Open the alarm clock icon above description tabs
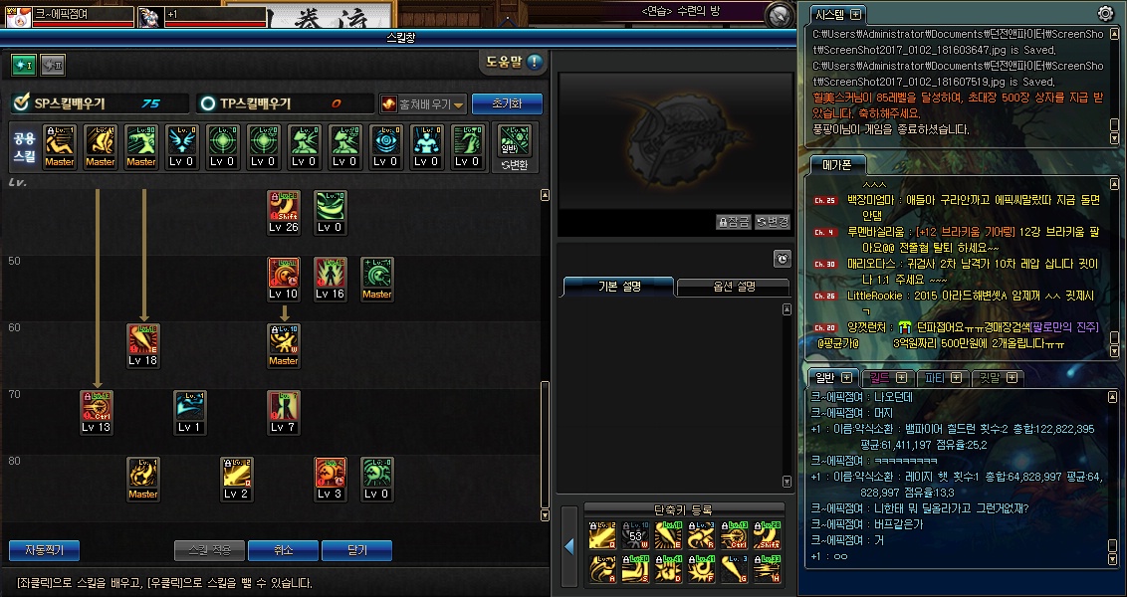The height and width of the screenshot is (597, 1127). [x=782, y=259]
